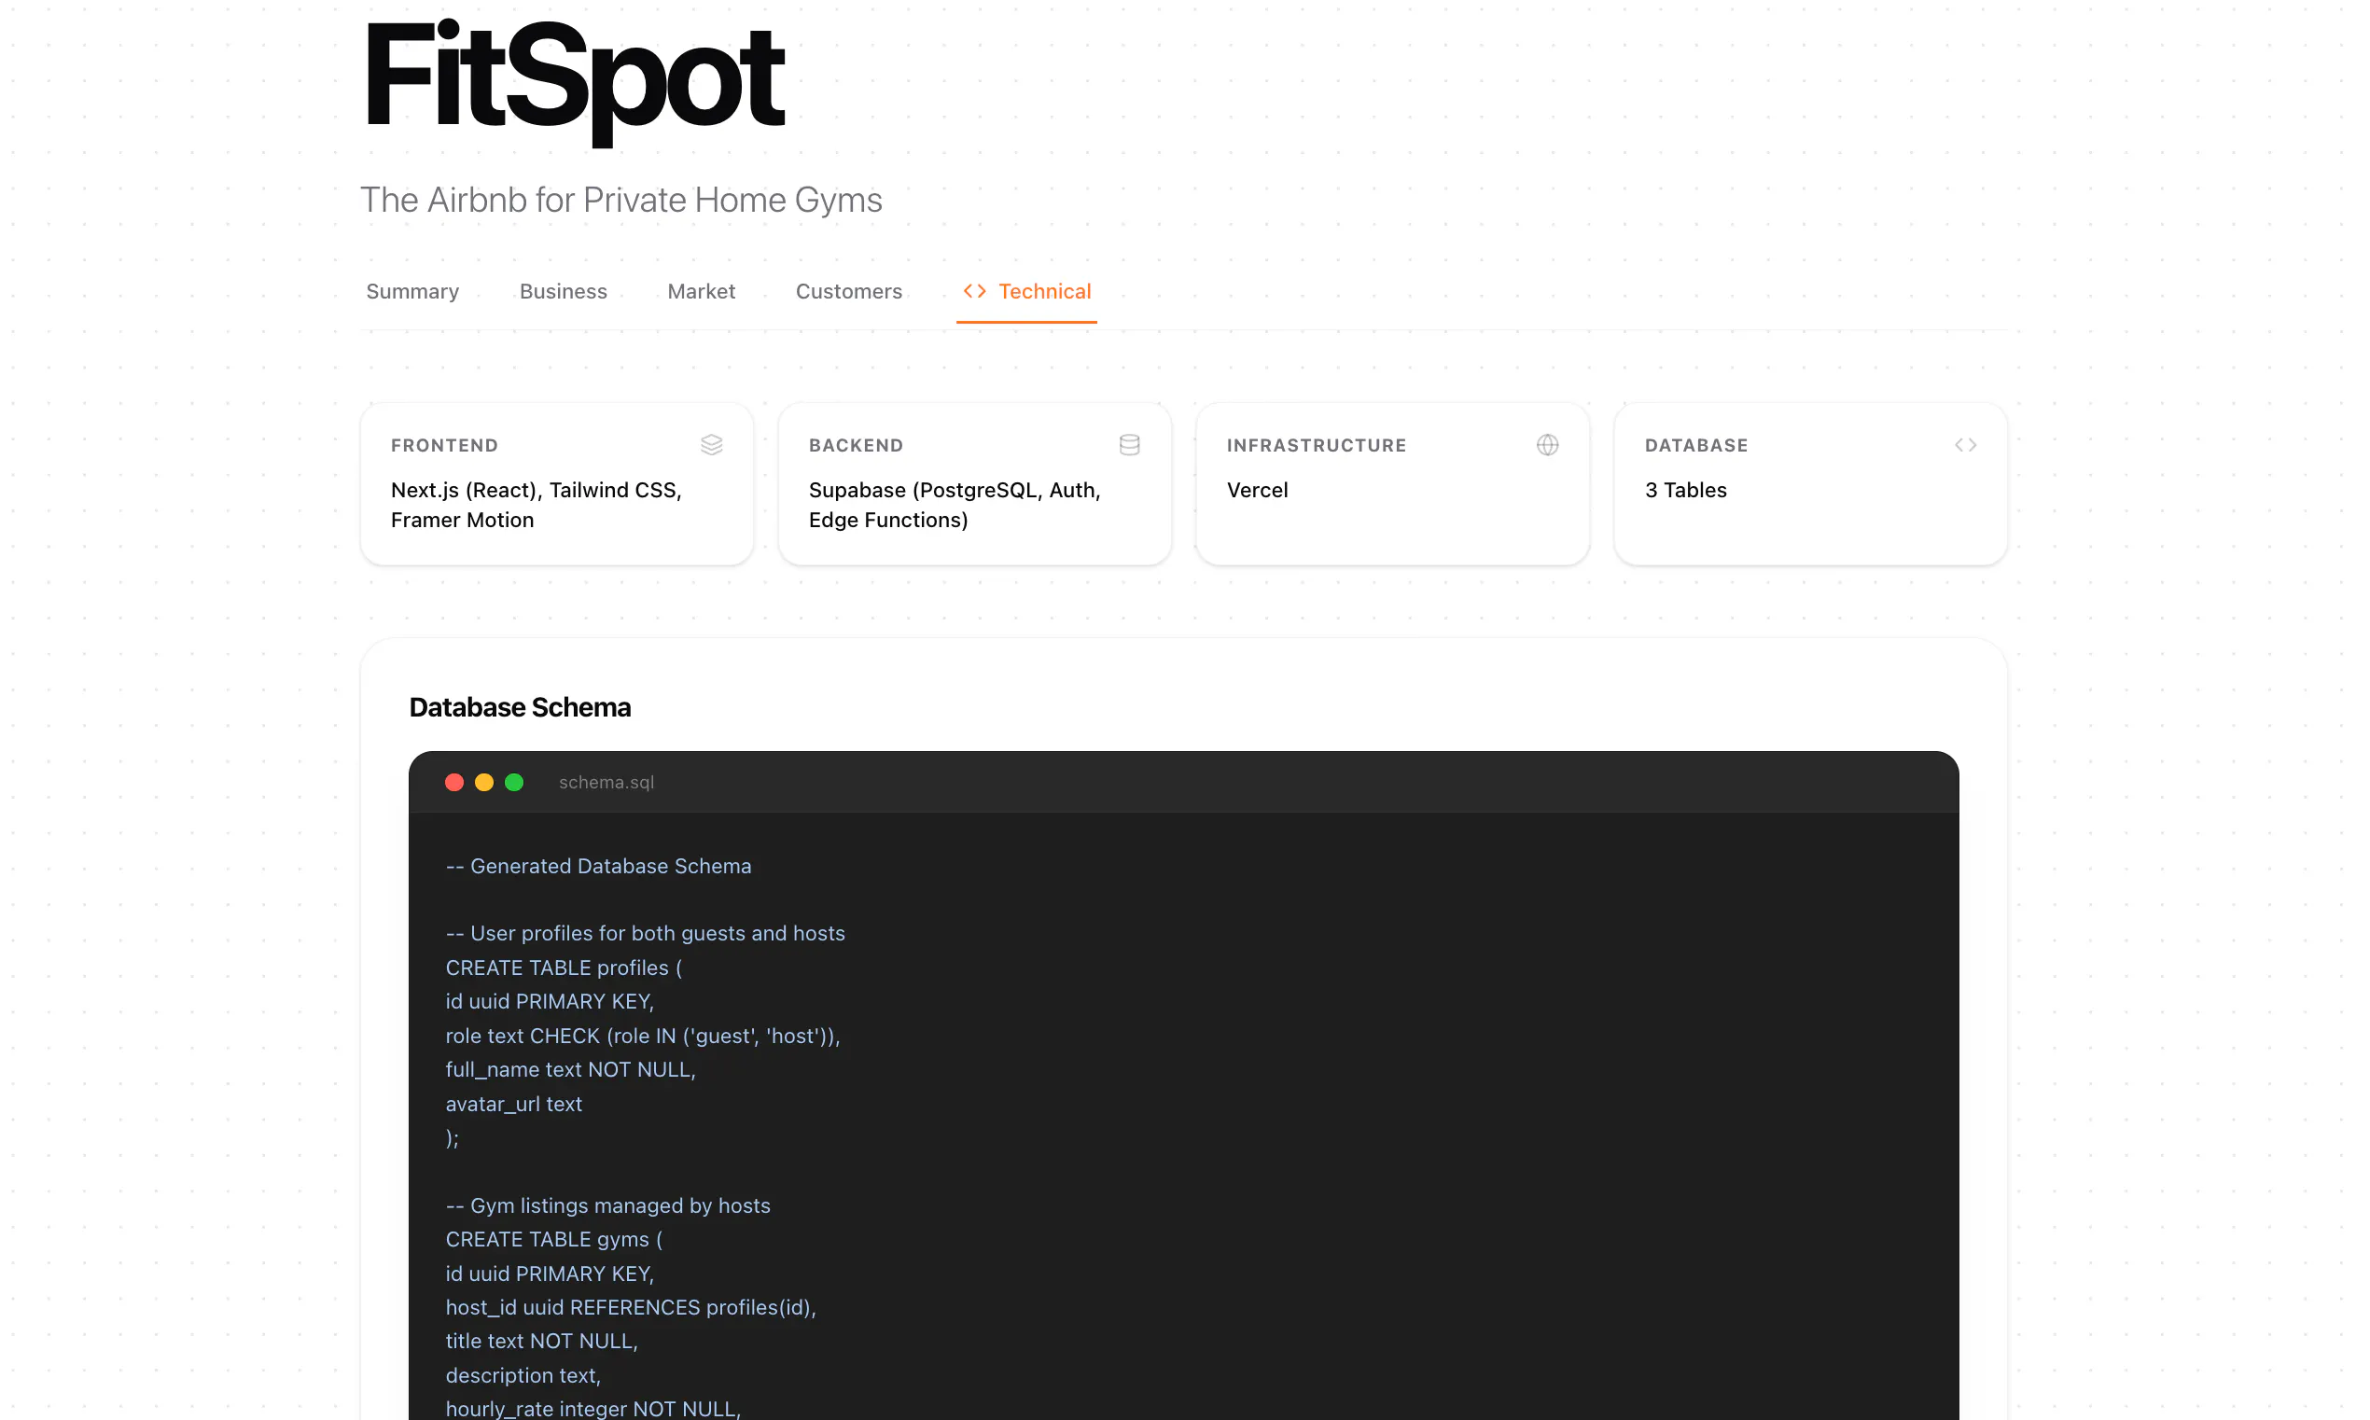Click the "avatar_url text" line
Image resolution: width=2370 pixels, height=1420 pixels.
tap(514, 1105)
